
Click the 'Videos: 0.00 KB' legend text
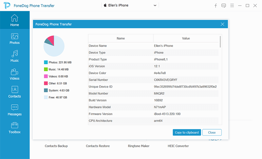pos(58,77)
